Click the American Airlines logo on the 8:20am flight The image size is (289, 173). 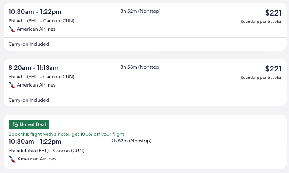[12, 85]
